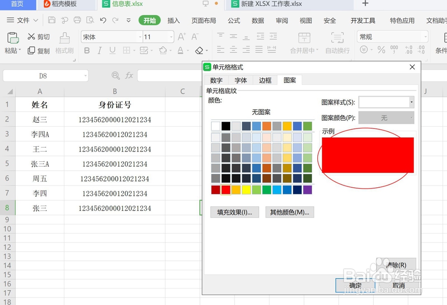Viewport: 447px width, 305px height.
Task: Click the Copy (复制) icon
Action: (x=31, y=50)
